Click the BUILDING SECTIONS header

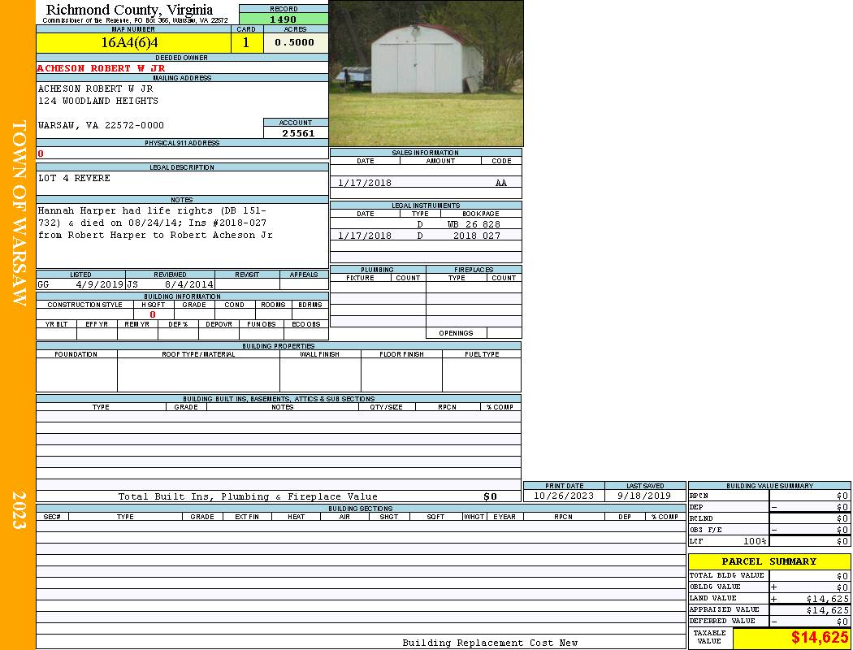pyautogui.click(x=360, y=508)
